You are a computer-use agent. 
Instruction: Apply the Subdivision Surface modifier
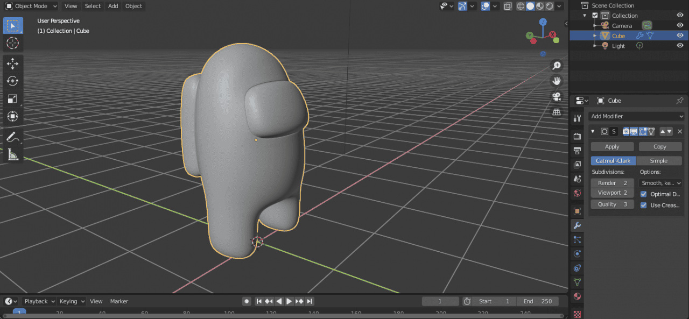click(611, 146)
